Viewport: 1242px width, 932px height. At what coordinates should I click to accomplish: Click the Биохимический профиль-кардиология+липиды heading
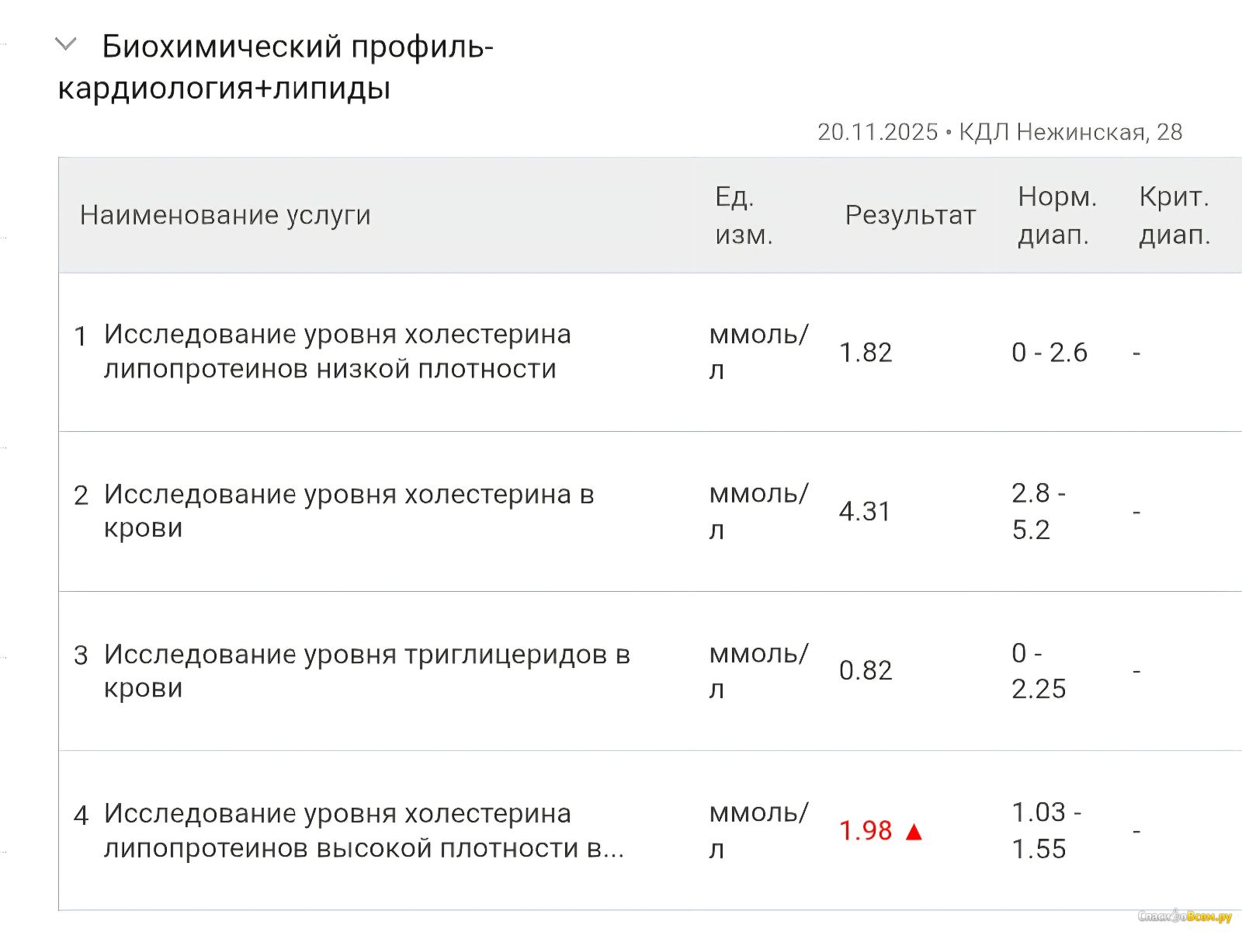click(276, 67)
